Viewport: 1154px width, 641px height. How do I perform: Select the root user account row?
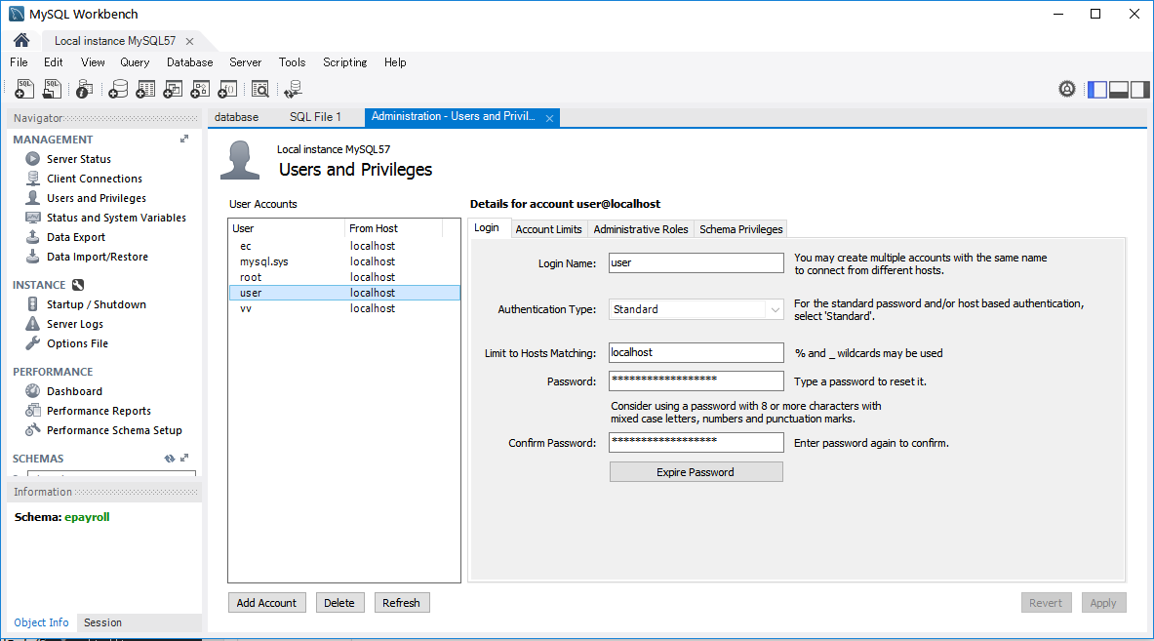pos(344,277)
